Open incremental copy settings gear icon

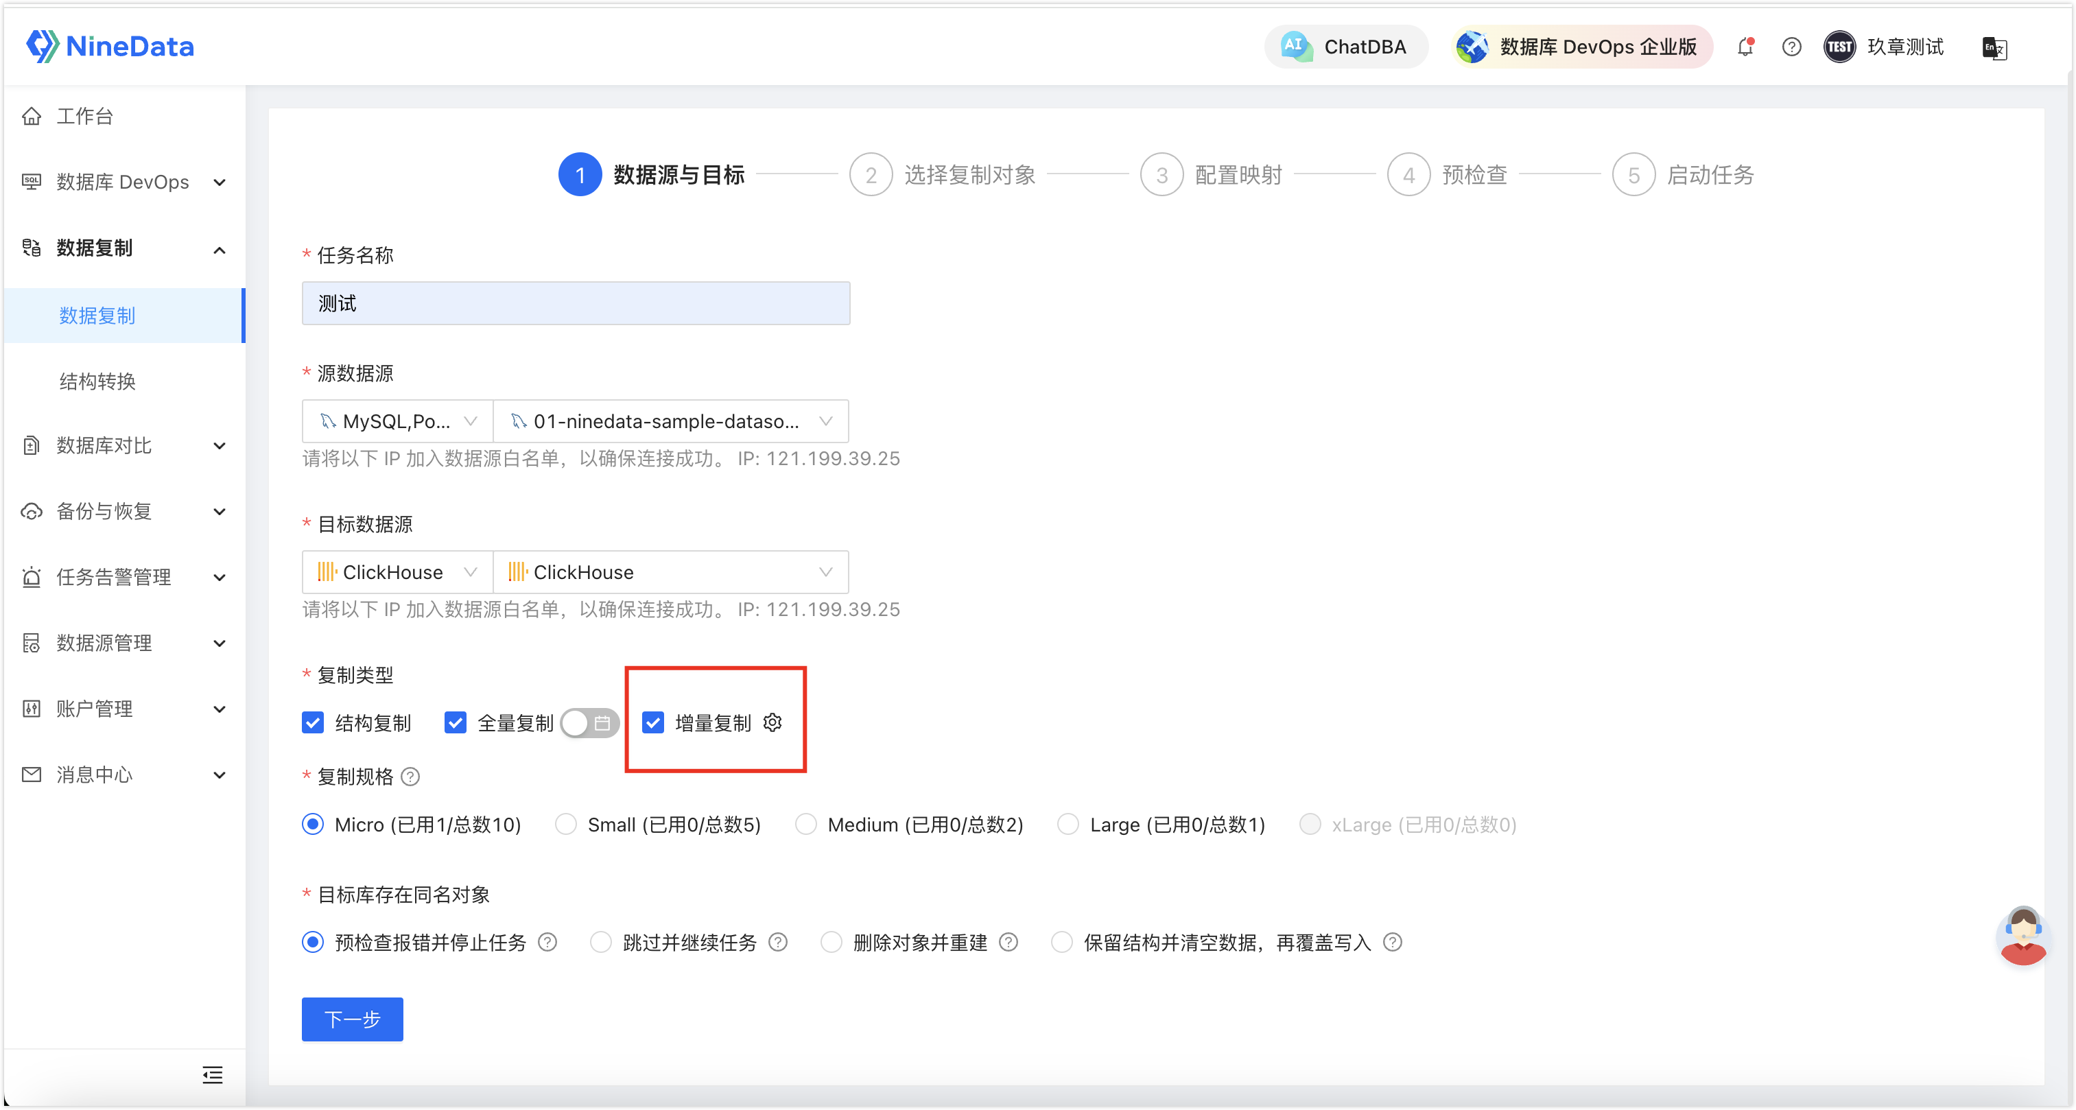(772, 722)
